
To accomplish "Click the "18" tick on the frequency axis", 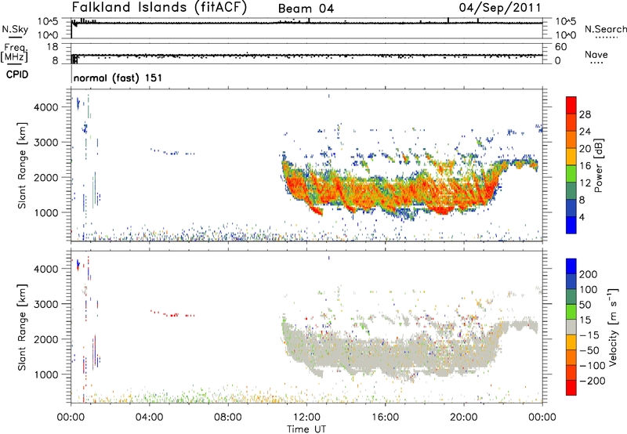I will (x=53, y=47).
